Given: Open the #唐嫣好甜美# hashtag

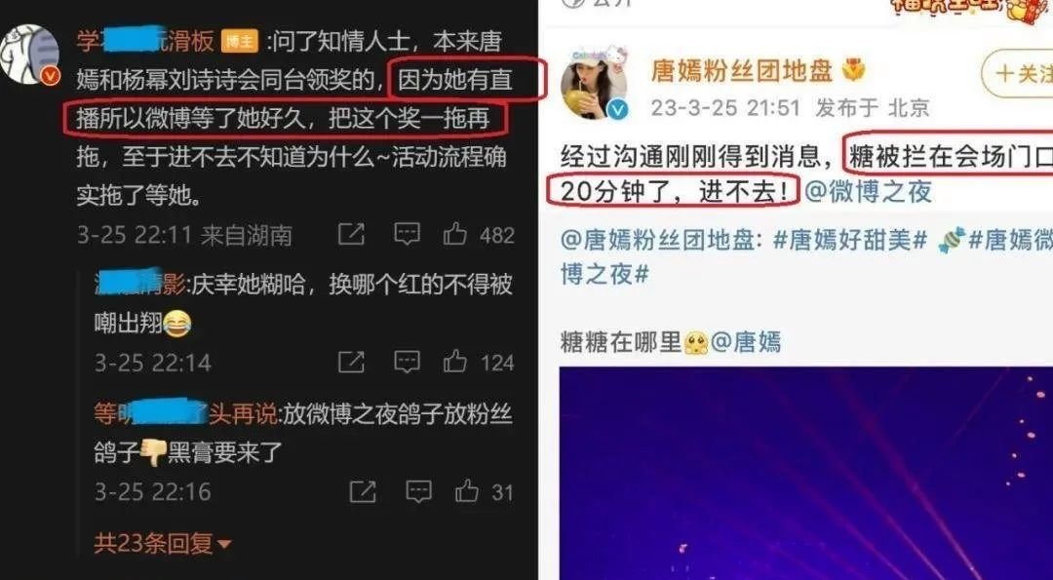Looking at the screenshot, I should (x=850, y=240).
